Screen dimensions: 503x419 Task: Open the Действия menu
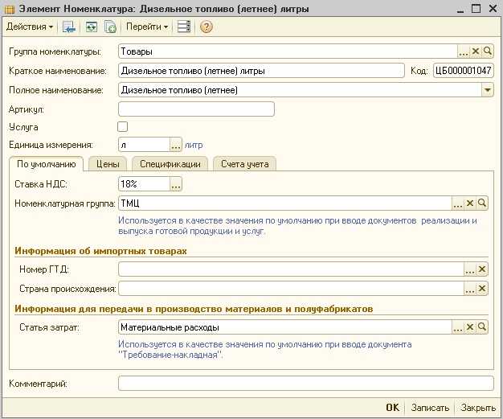[30, 27]
